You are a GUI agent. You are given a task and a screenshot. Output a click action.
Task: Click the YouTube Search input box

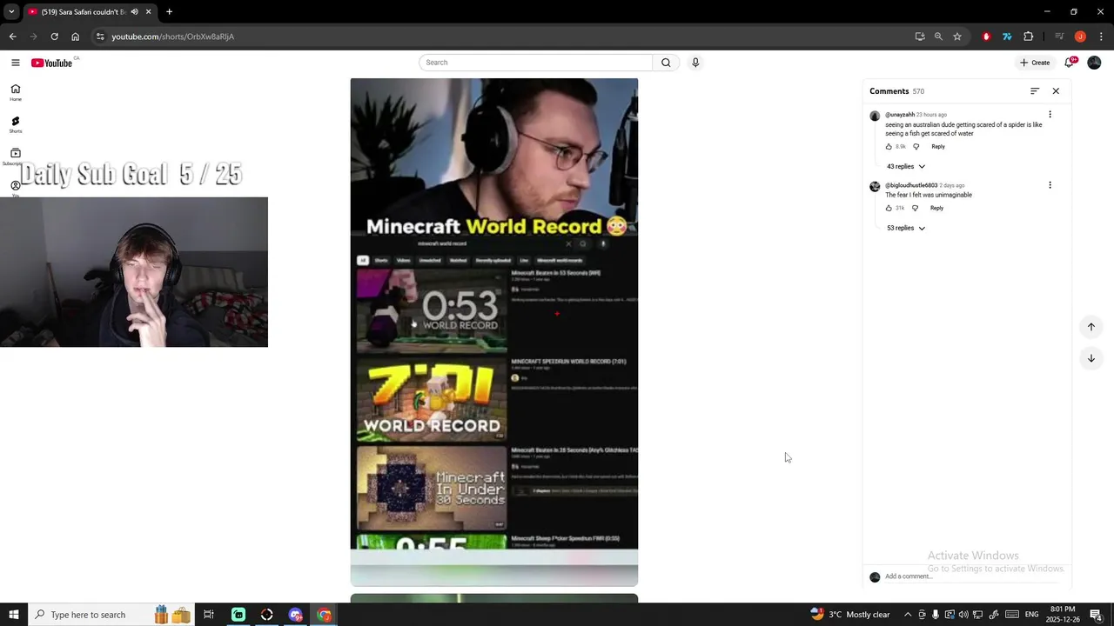[x=535, y=63]
